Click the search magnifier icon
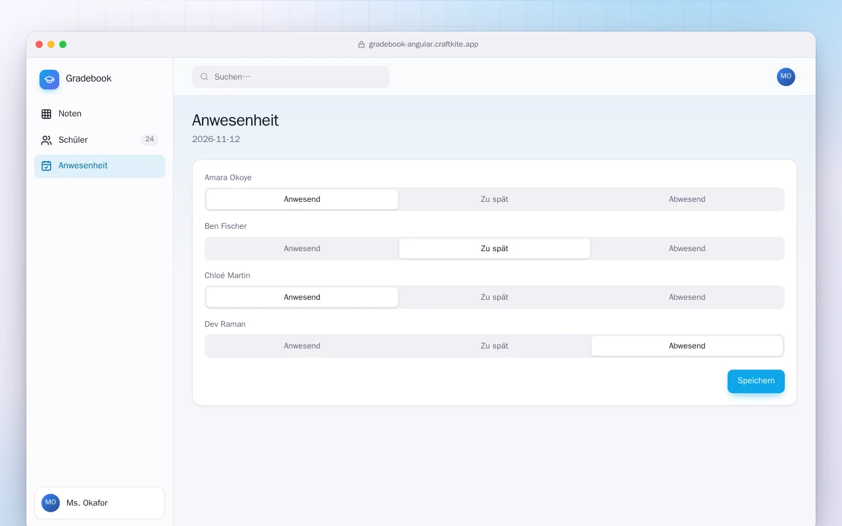The height and width of the screenshot is (526, 842). (x=205, y=77)
